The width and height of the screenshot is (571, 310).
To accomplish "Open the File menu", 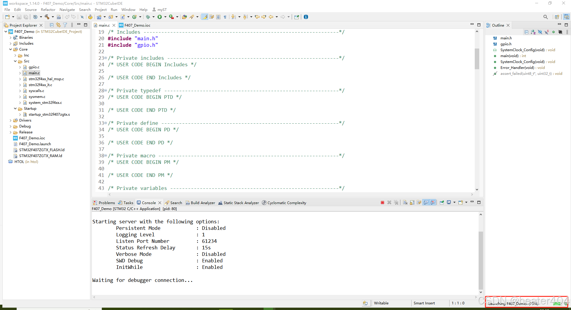I will click(7, 9).
